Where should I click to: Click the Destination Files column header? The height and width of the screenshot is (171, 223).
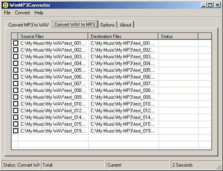(123, 37)
